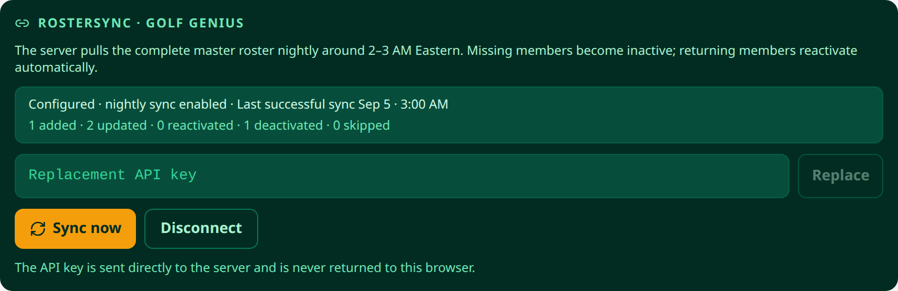Click the 3:00 AM sync time
898x291 pixels.
click(x=424, y=104)
